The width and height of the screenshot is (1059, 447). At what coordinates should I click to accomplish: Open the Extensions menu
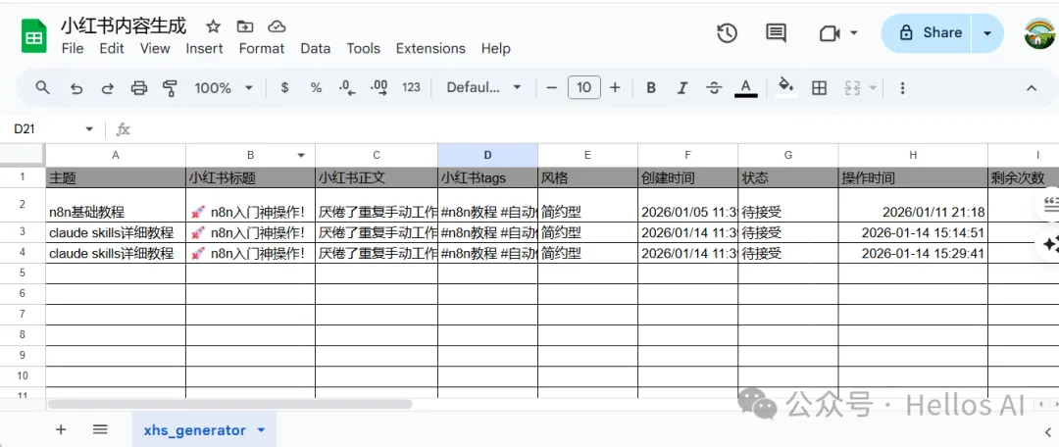(430, 48)
